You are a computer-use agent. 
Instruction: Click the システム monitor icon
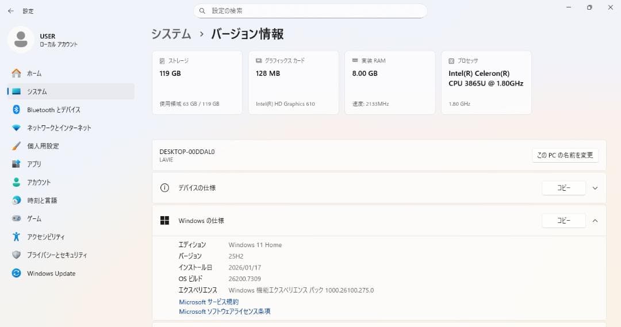[x=16, y=91]
